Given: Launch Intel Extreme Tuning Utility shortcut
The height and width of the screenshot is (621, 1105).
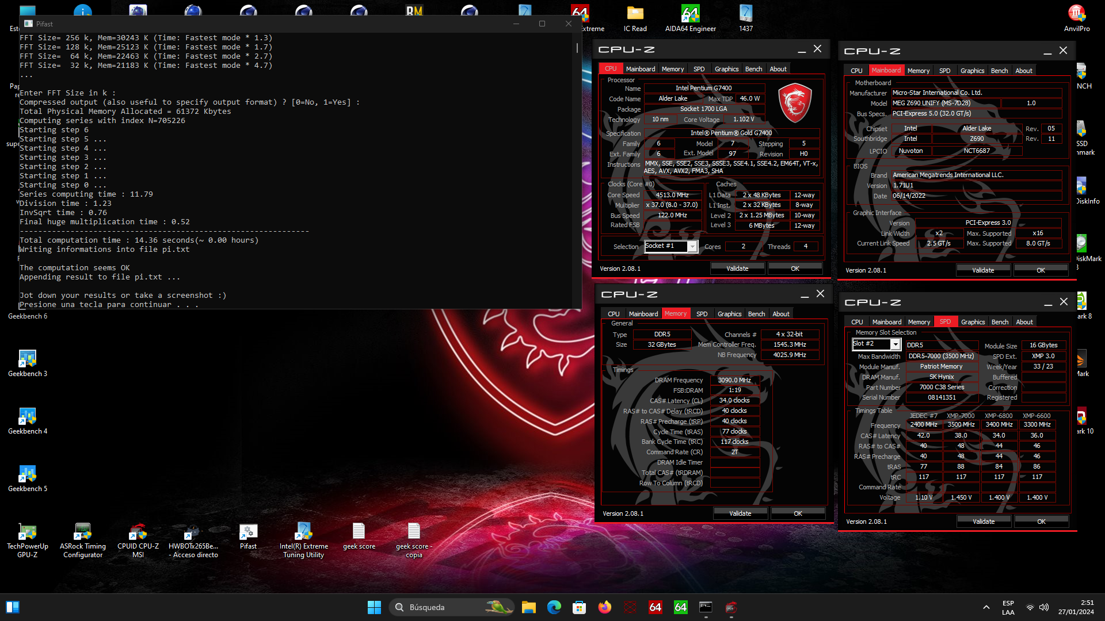Looking at the screenshot, I should coord(304,540).
